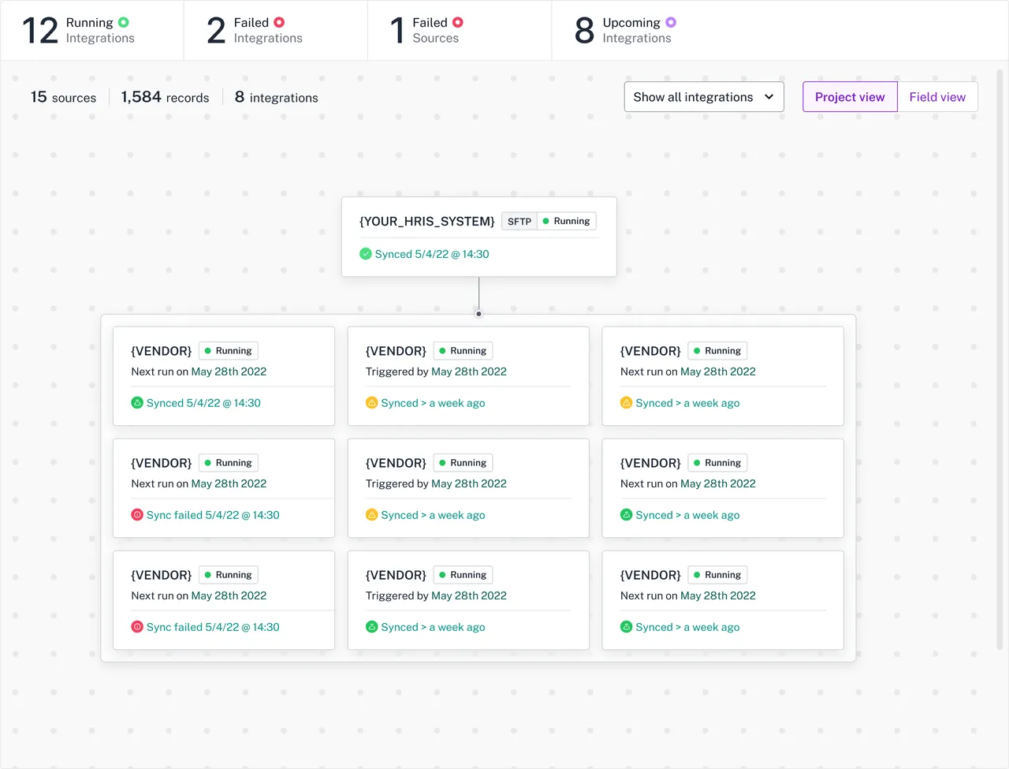The width and height of the screenshot is (1009, 769).
Task: Open Synced 5/4/22 @ 14:30 on HRIS card
Action: pos(432,254)
